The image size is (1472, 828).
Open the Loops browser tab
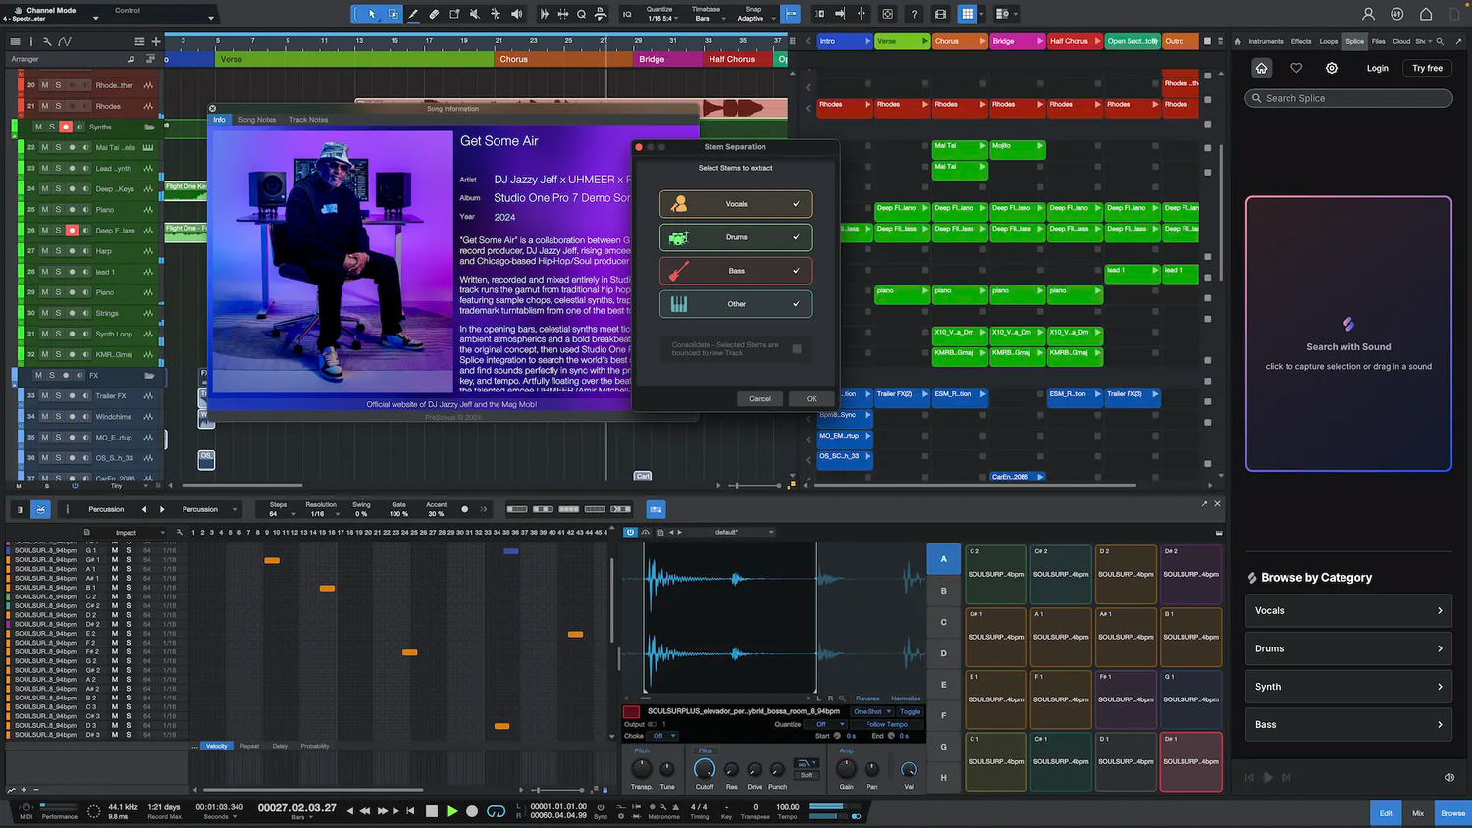point(1328,41)
